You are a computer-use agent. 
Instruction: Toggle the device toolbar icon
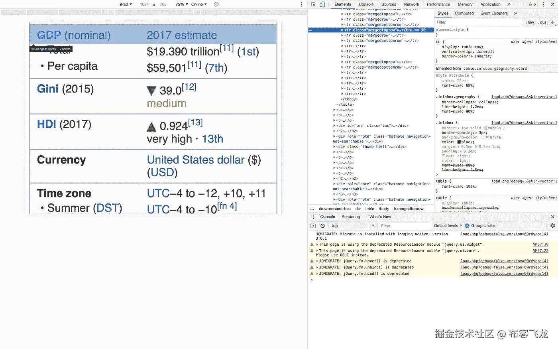[322, 4]
